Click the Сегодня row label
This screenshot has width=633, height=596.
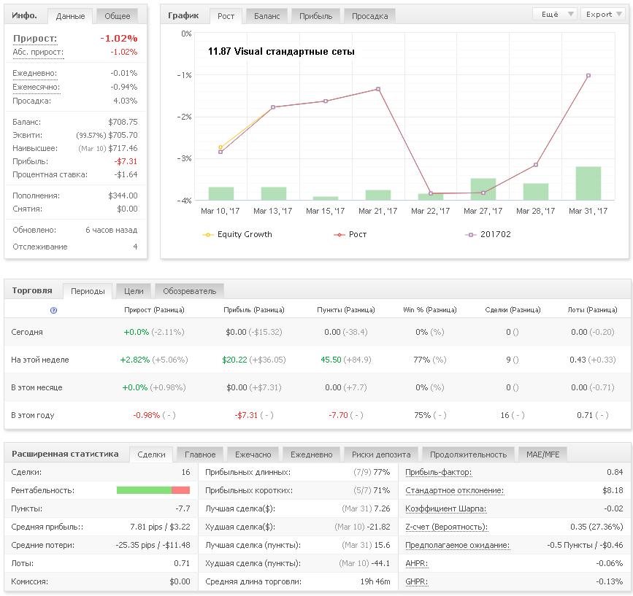[x=27, y=332]
